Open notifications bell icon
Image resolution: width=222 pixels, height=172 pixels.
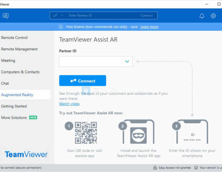coord(202,16)
